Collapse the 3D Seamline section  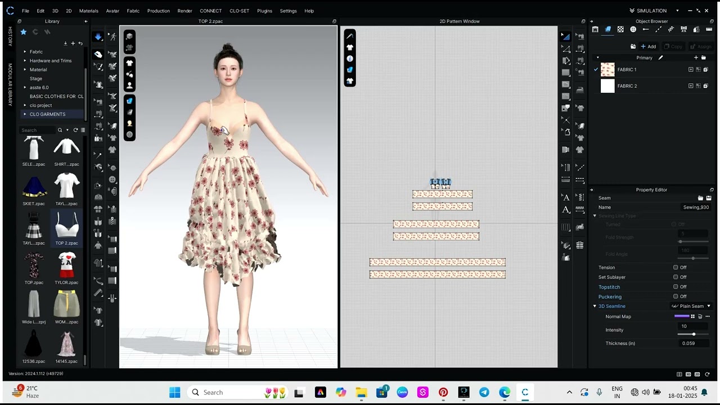point(595,306)
